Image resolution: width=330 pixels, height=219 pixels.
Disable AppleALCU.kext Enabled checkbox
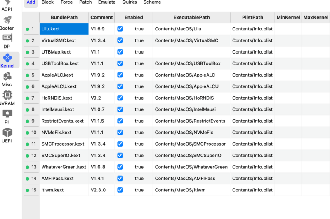pyautogui.click(x=120, y=86)
